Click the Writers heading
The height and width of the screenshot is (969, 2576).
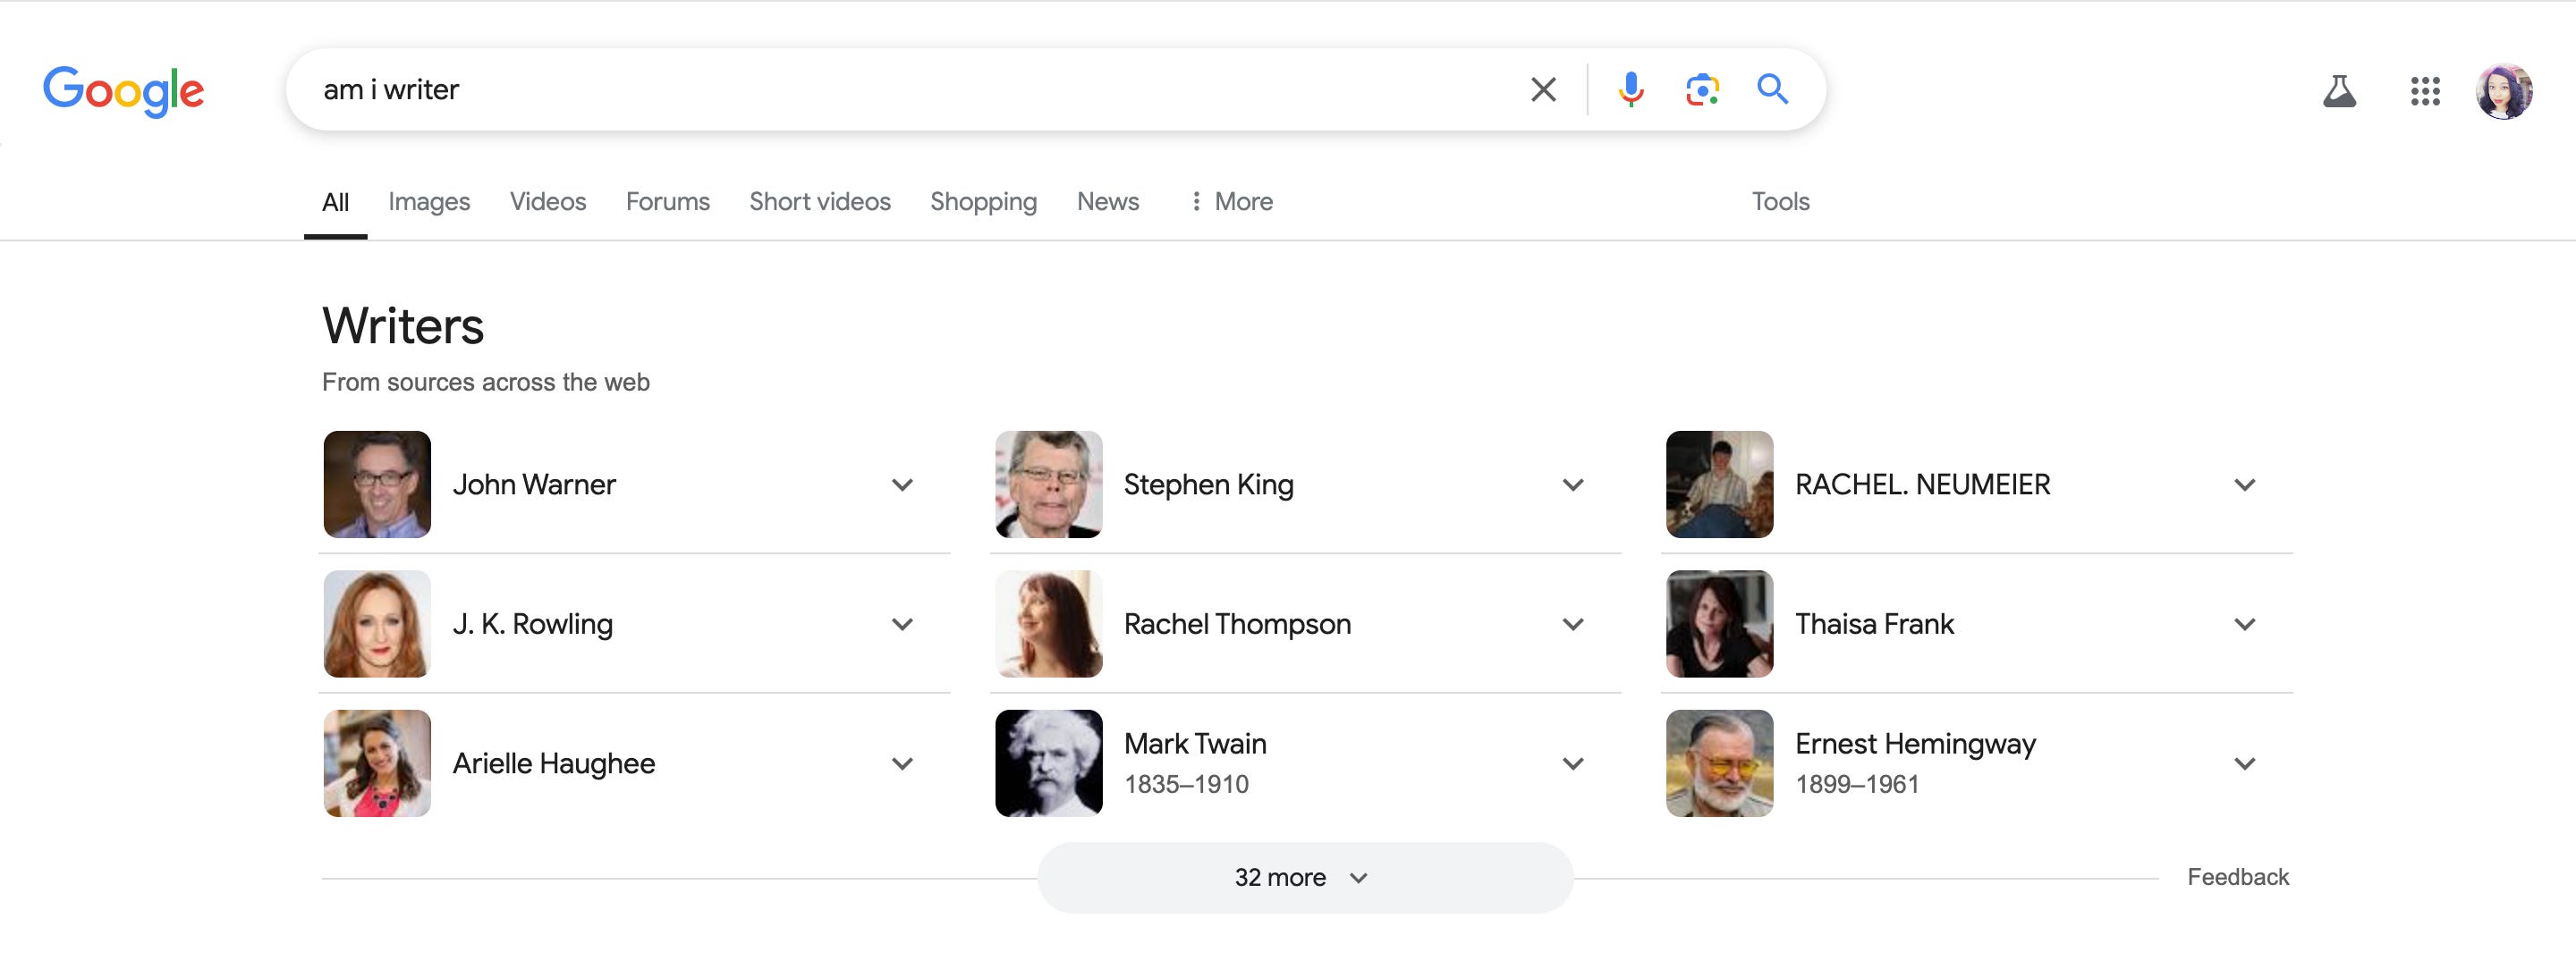(x=403, y=325)
